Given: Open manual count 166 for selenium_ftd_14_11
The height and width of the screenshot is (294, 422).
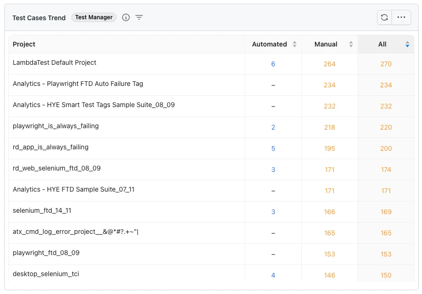Looking at the screenshot, I should [x=329, y=212].
